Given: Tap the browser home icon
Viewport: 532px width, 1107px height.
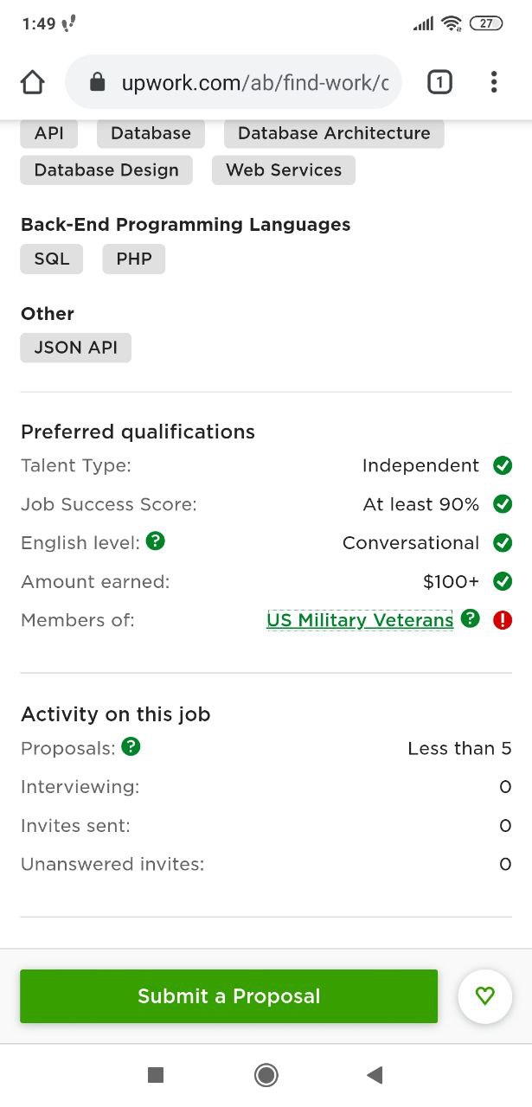Looking at the screenshot, I should coord(32,82).
